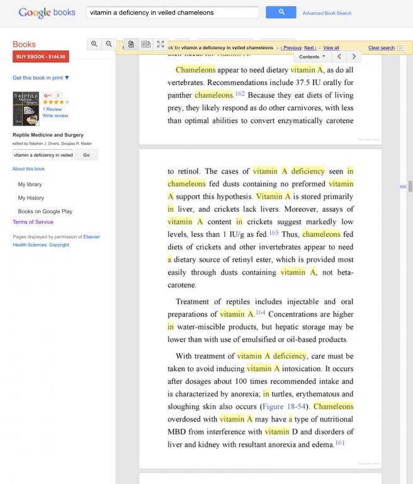Viewport: 413px width, 484px height.
Task: Switch to two-page view
Action: pyautogui.click(x=145, y=44)
